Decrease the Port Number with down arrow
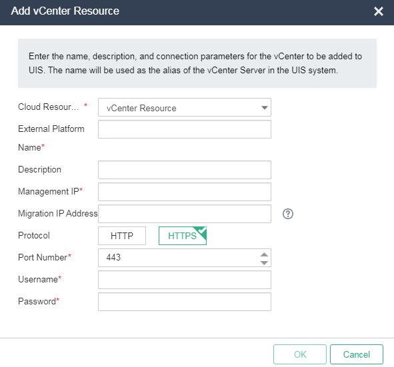 264,262
